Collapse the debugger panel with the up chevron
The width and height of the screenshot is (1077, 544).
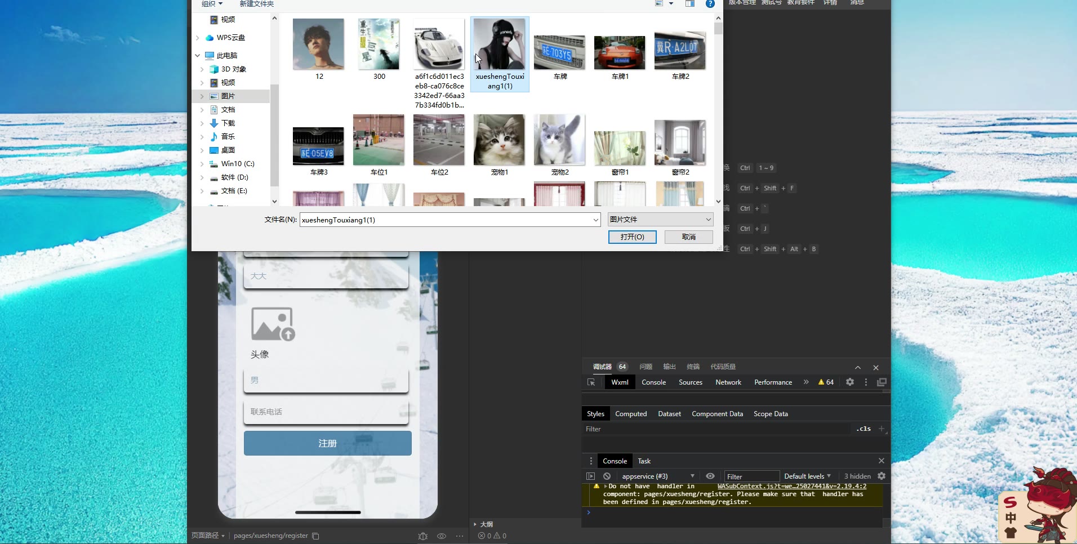click(x=858, y=368)
